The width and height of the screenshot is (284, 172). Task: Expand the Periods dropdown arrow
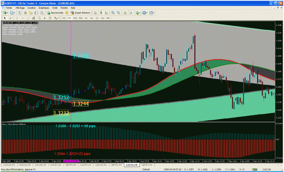pyautogui.click(x=147, y=13)
